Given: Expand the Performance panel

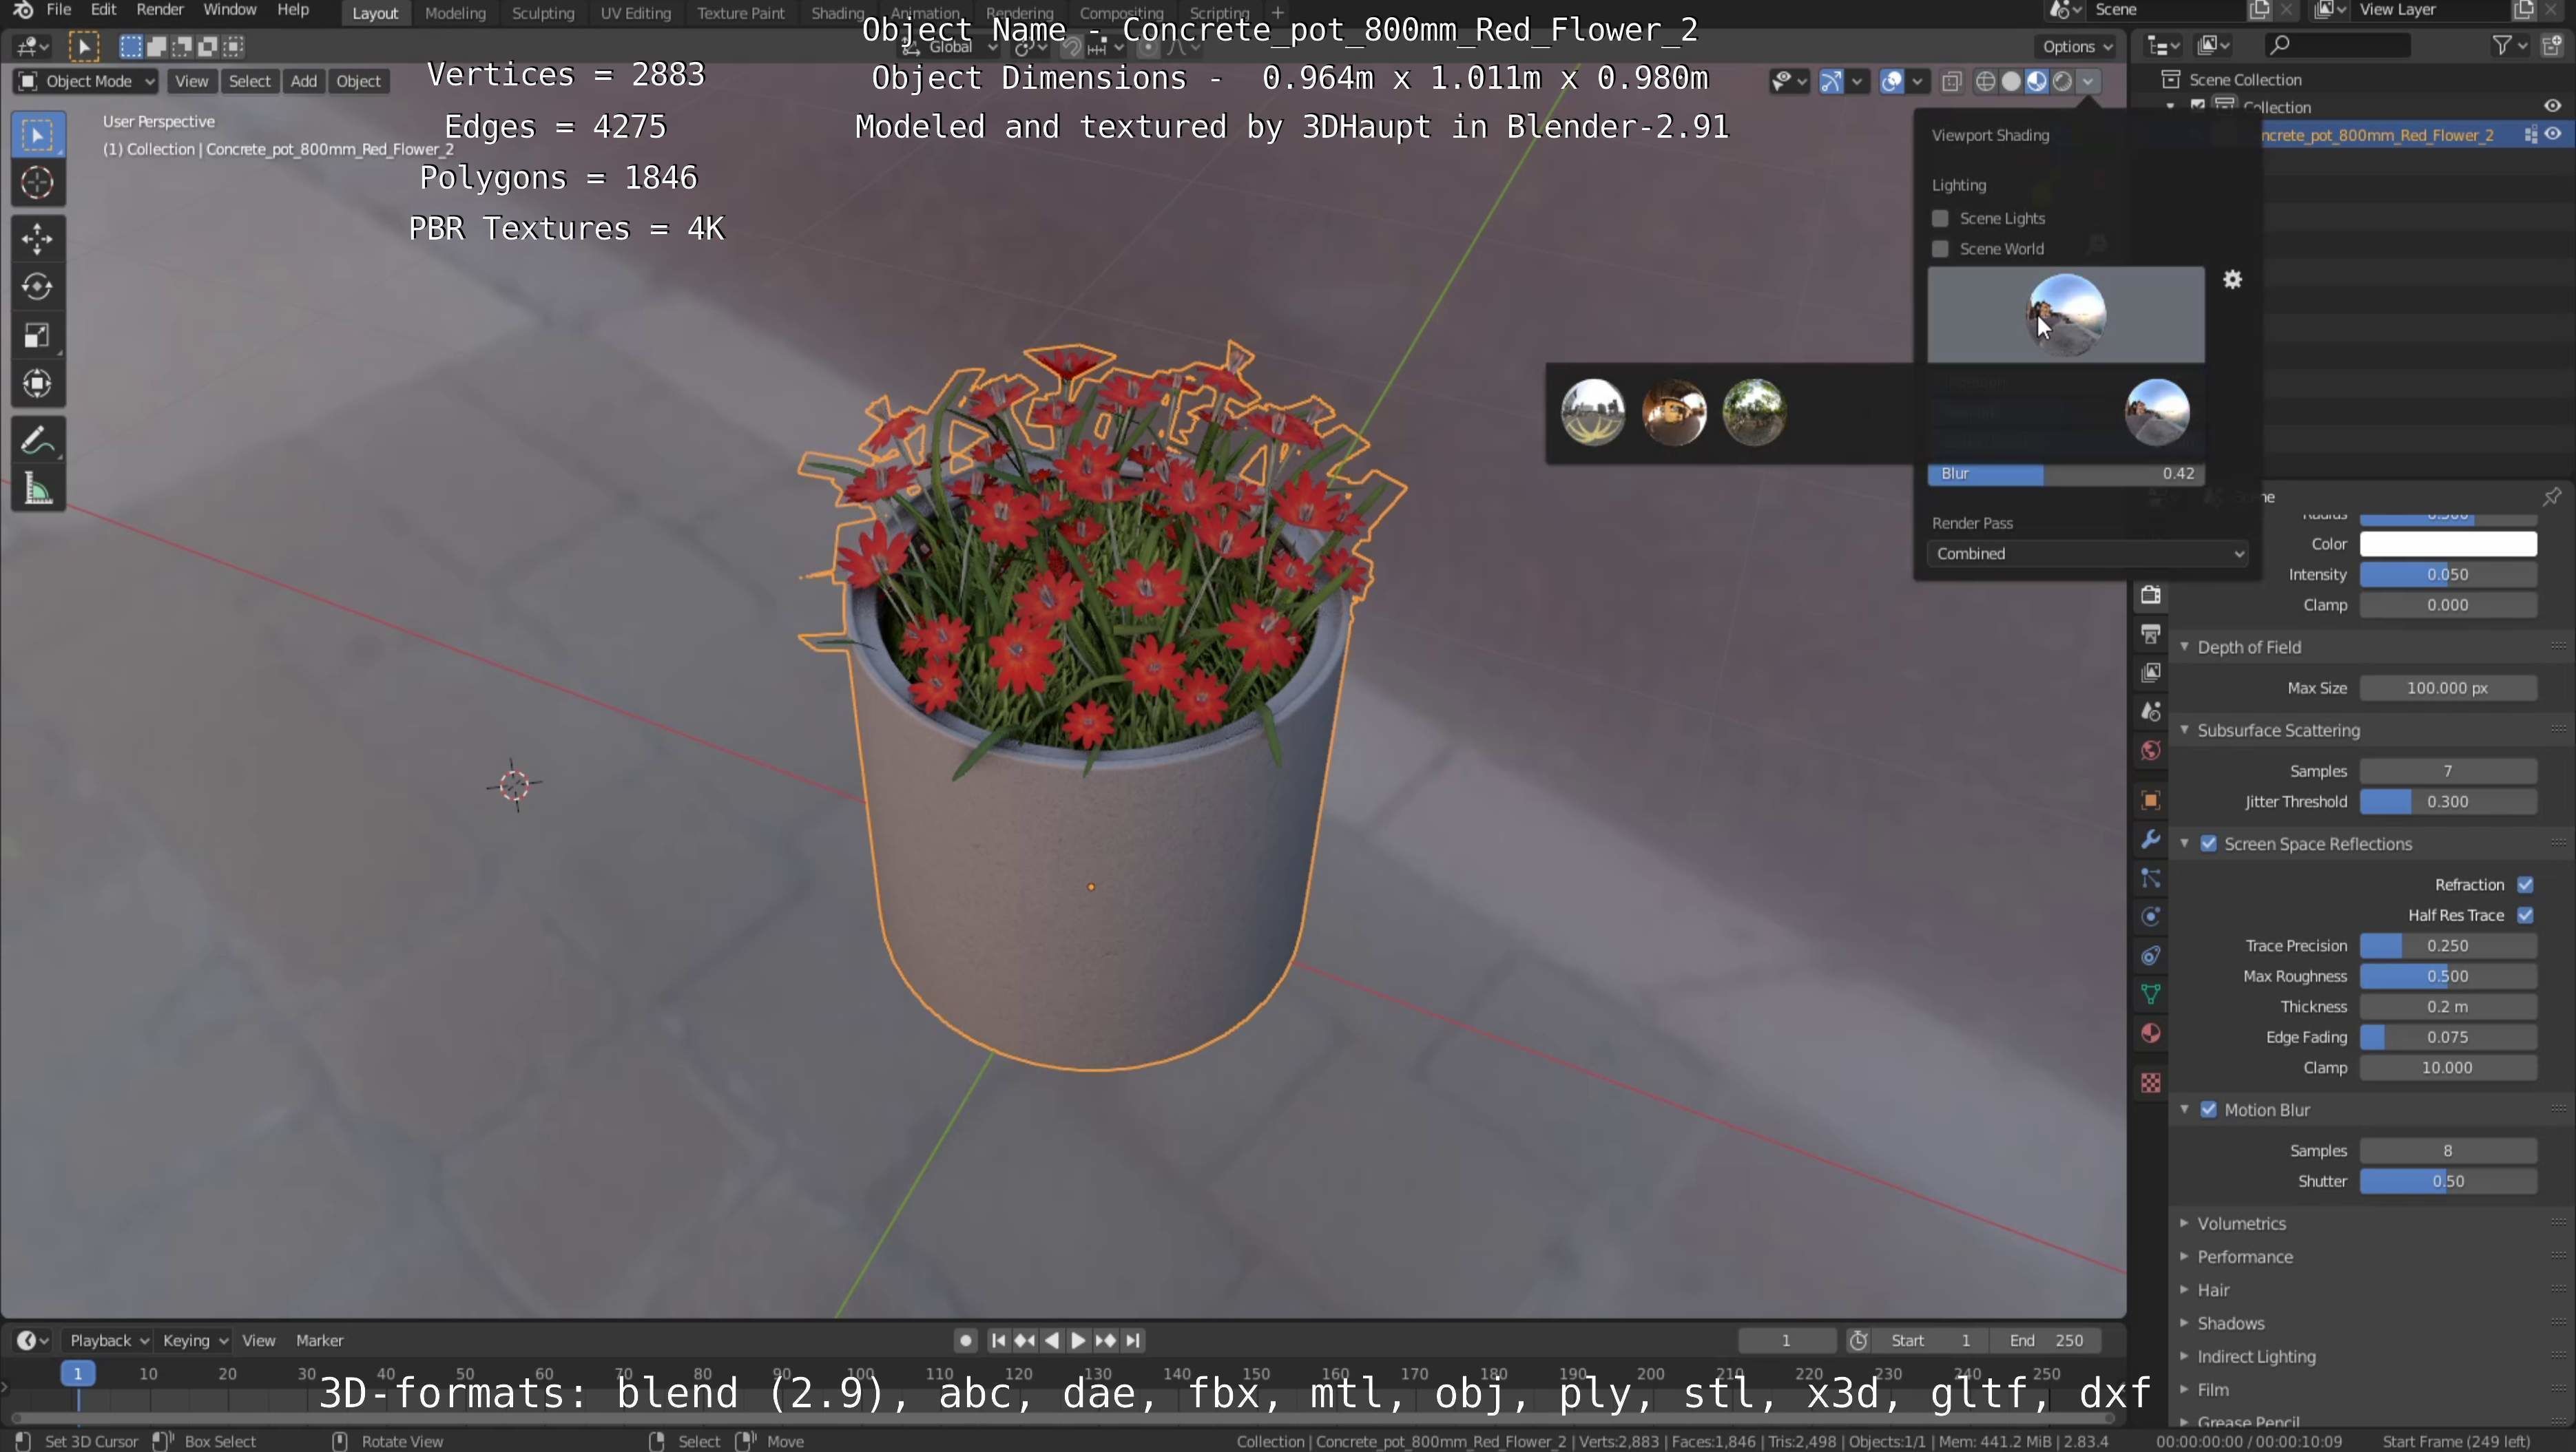Looking at the screenshot, I should (2244, 1257).
